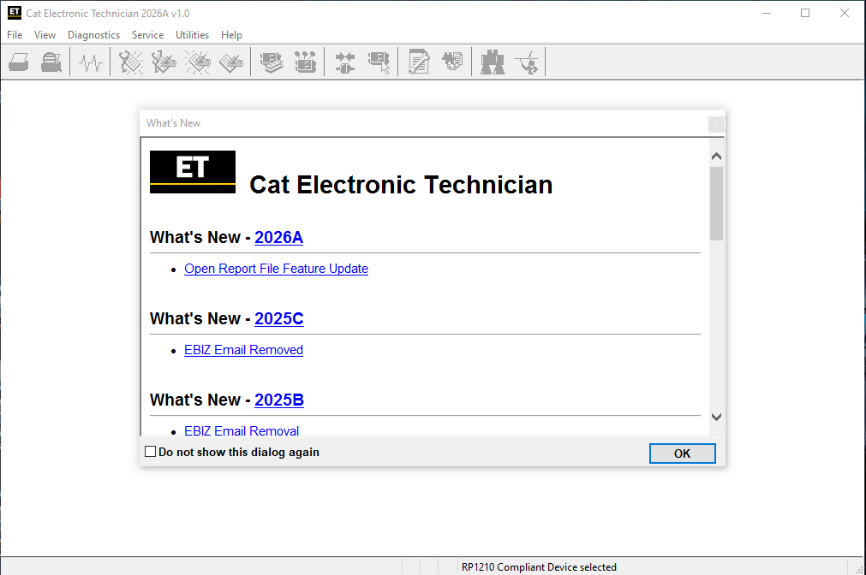
Task: Click the Disconnect toolbar icon
Action: [379, 62]
